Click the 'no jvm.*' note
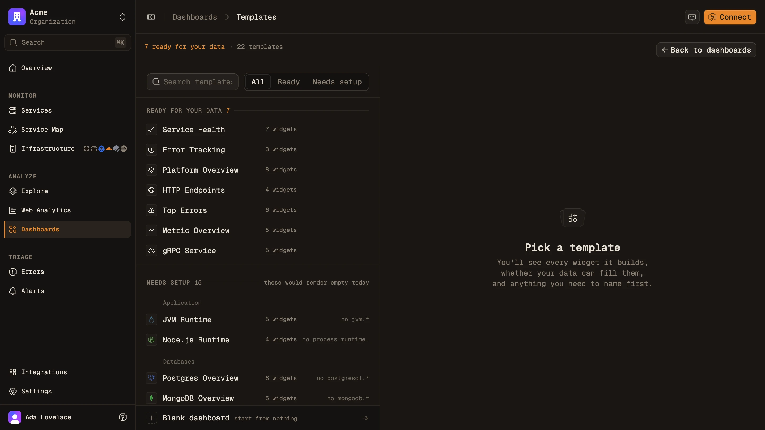 [x=355, y=319]
